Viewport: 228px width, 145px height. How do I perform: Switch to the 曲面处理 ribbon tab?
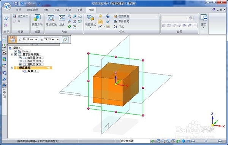tap(33, 10)
